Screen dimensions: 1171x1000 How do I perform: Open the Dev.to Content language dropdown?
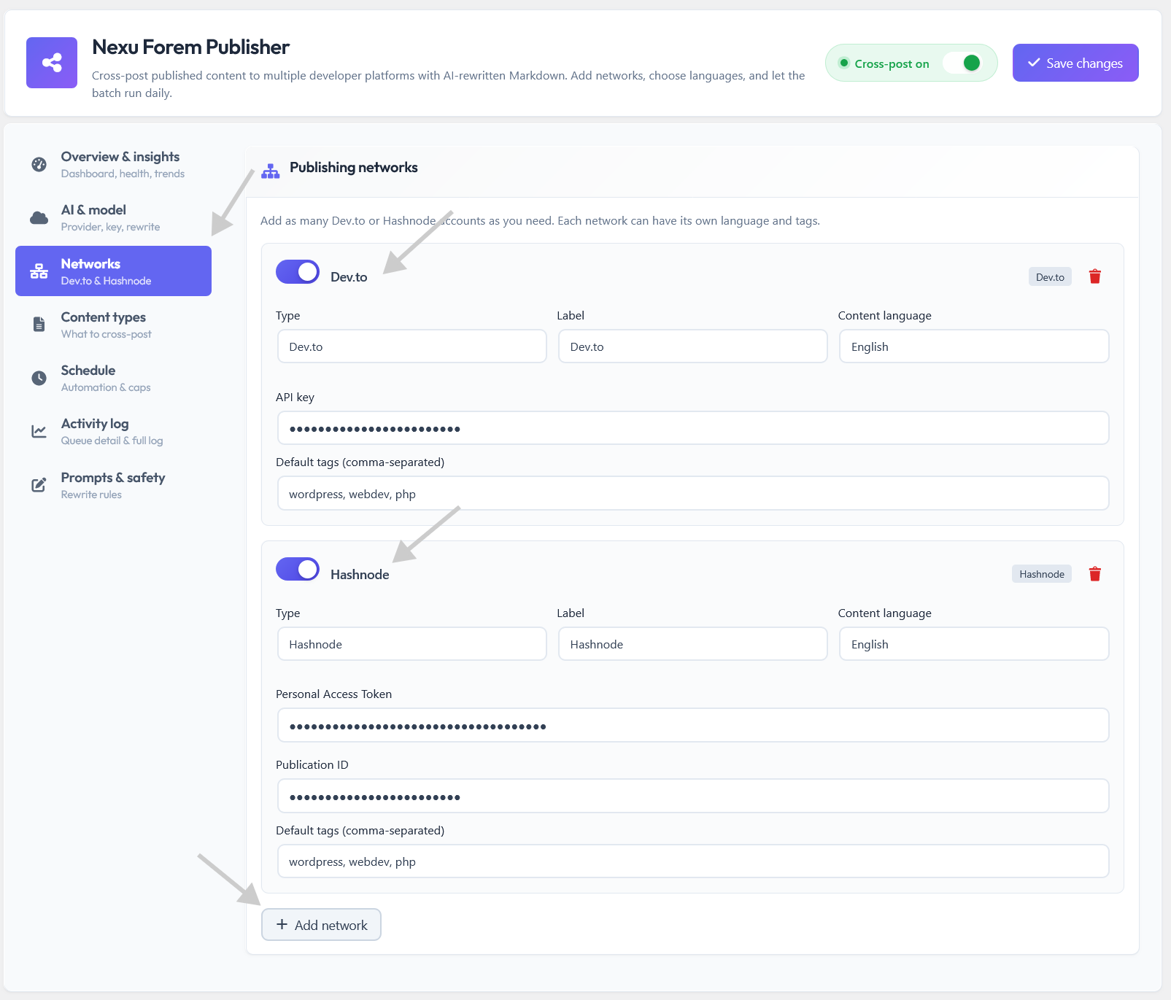point(974,346)
